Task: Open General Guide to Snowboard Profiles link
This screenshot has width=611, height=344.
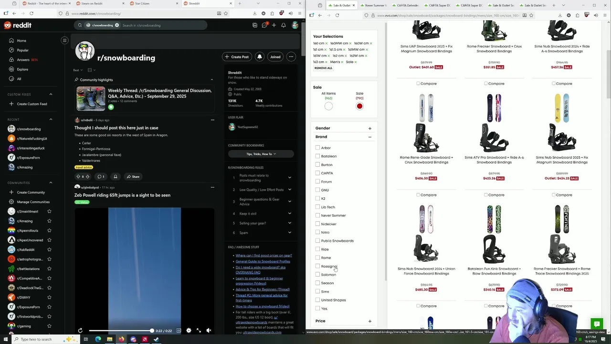Action: (x=263, y=261)
